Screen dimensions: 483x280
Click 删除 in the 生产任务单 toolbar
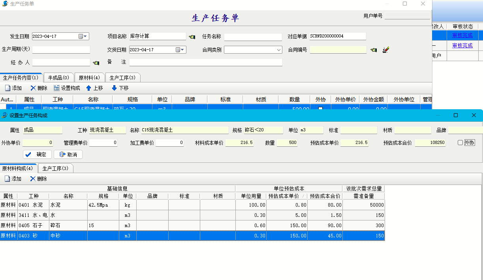[x=39, y=88]
